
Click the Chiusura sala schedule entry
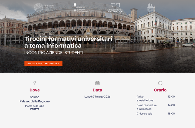(145, 114)
